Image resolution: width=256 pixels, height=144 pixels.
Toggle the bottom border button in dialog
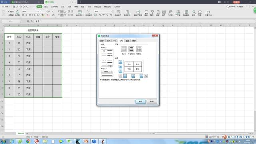tap(120, 71)
